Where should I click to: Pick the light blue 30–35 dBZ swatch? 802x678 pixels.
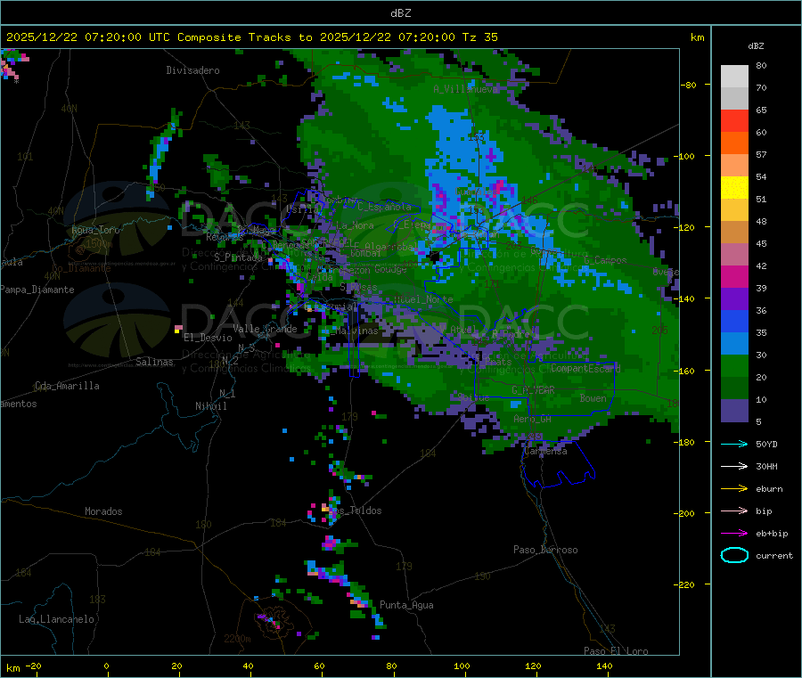(734, 344)
